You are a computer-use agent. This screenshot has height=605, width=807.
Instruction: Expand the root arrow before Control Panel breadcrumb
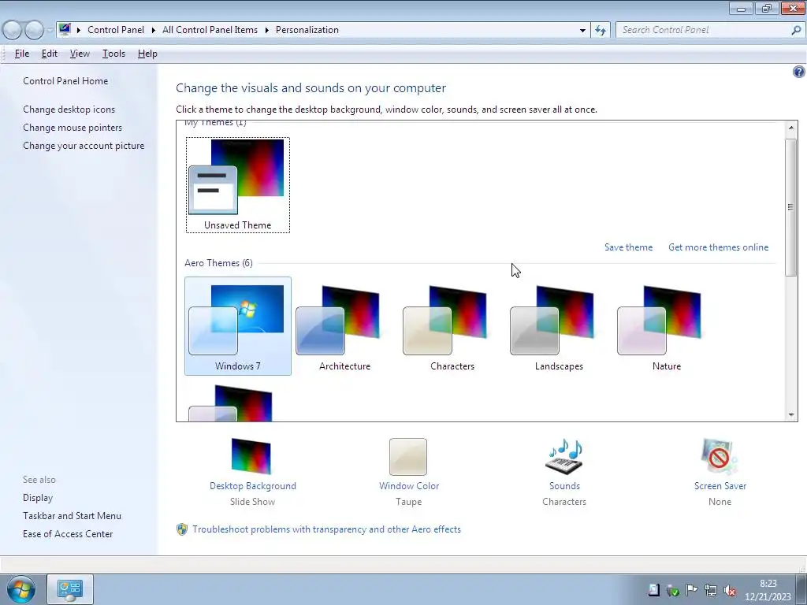pyautogui.click(x=79, y=30)
